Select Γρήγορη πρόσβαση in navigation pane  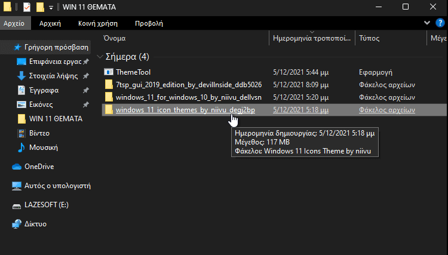[56, 47]
